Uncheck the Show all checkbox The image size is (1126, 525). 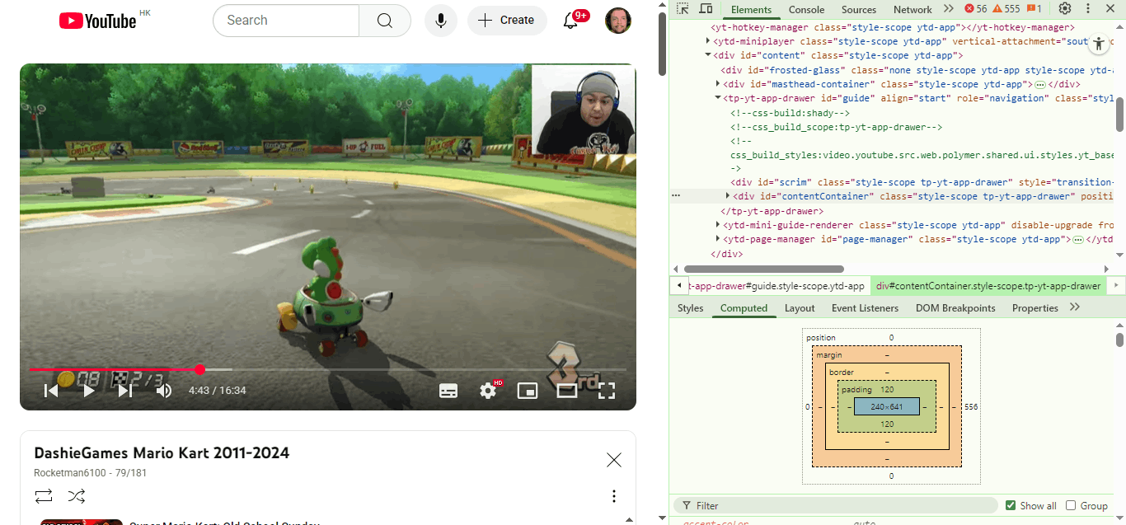[x=1011, y=505]
